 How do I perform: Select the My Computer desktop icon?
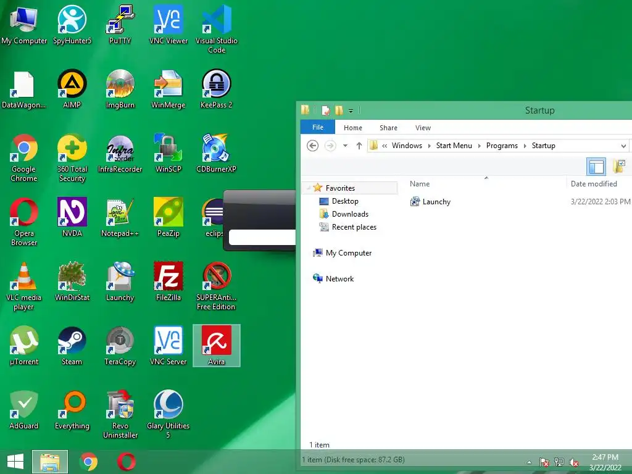point(24,24)
